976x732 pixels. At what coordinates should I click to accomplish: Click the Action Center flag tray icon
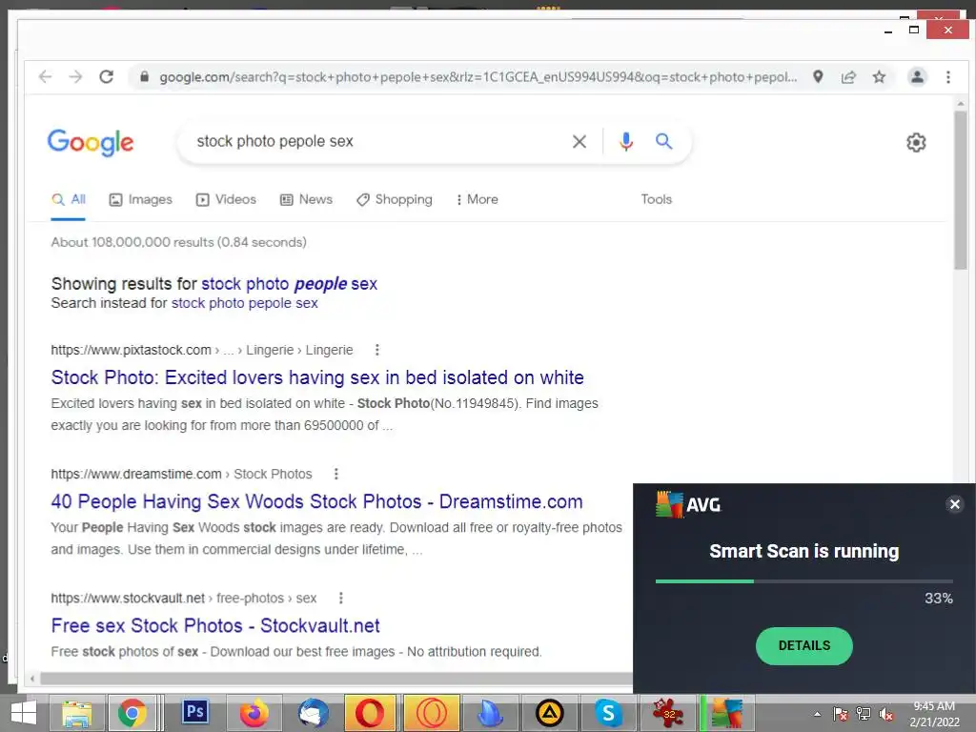pos(841,714)
